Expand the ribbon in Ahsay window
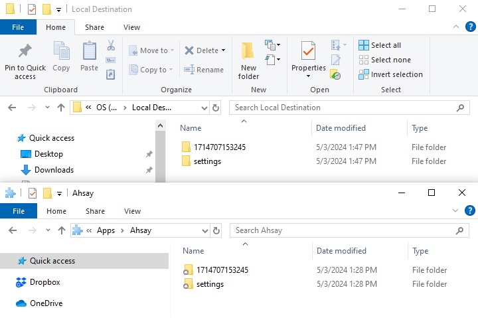Screen dimensions: 478x318 tap(455, 210)
